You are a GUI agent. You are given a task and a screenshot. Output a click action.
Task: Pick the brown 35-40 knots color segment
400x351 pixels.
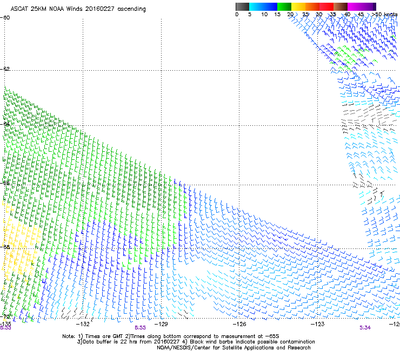point(341,6)
